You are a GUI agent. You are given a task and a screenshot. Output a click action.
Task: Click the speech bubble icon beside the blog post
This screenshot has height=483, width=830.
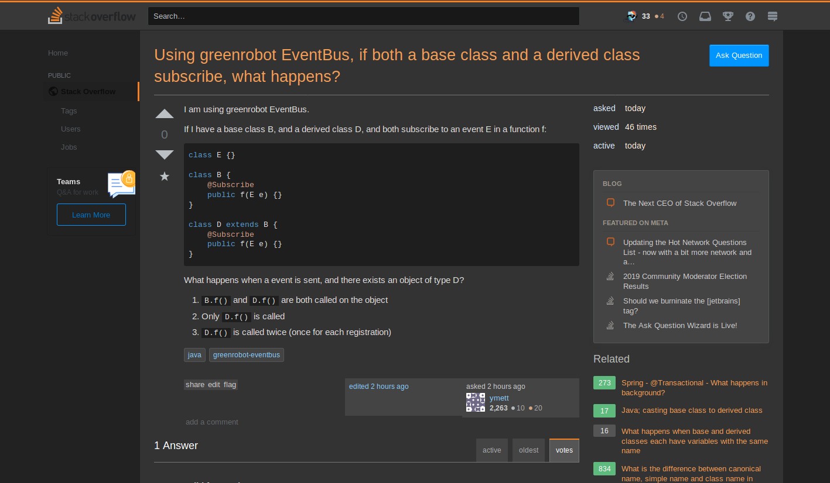[x=610, y=202]
